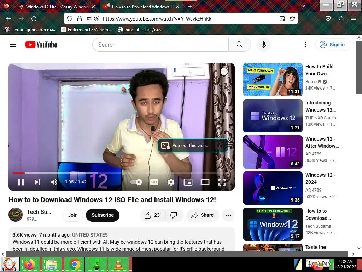Open 'if youre gonna run ma...' bookmark
The height and width of the screenshot is (272, 362).
30,30
